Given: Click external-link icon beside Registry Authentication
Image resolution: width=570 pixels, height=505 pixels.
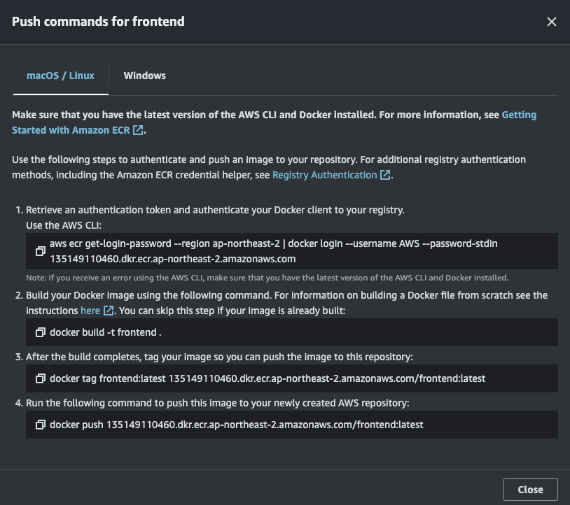Looking at the screenshot, I should 384,175.
